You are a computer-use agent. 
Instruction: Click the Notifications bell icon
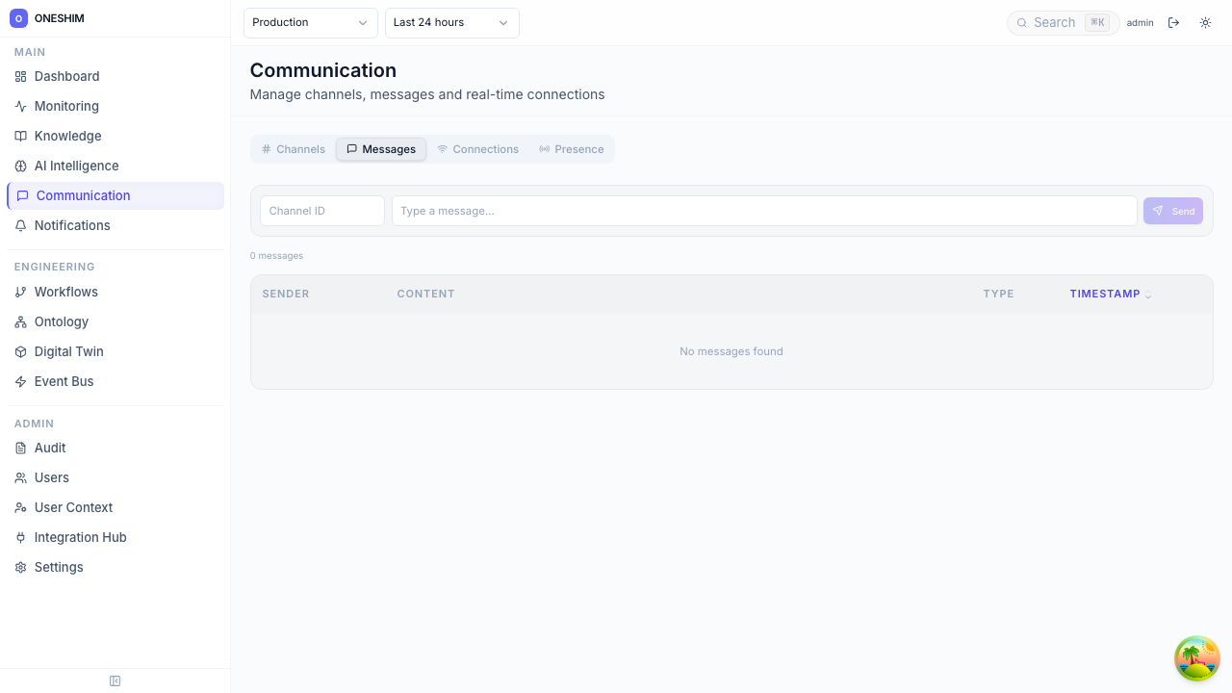[x=21, y=226]
